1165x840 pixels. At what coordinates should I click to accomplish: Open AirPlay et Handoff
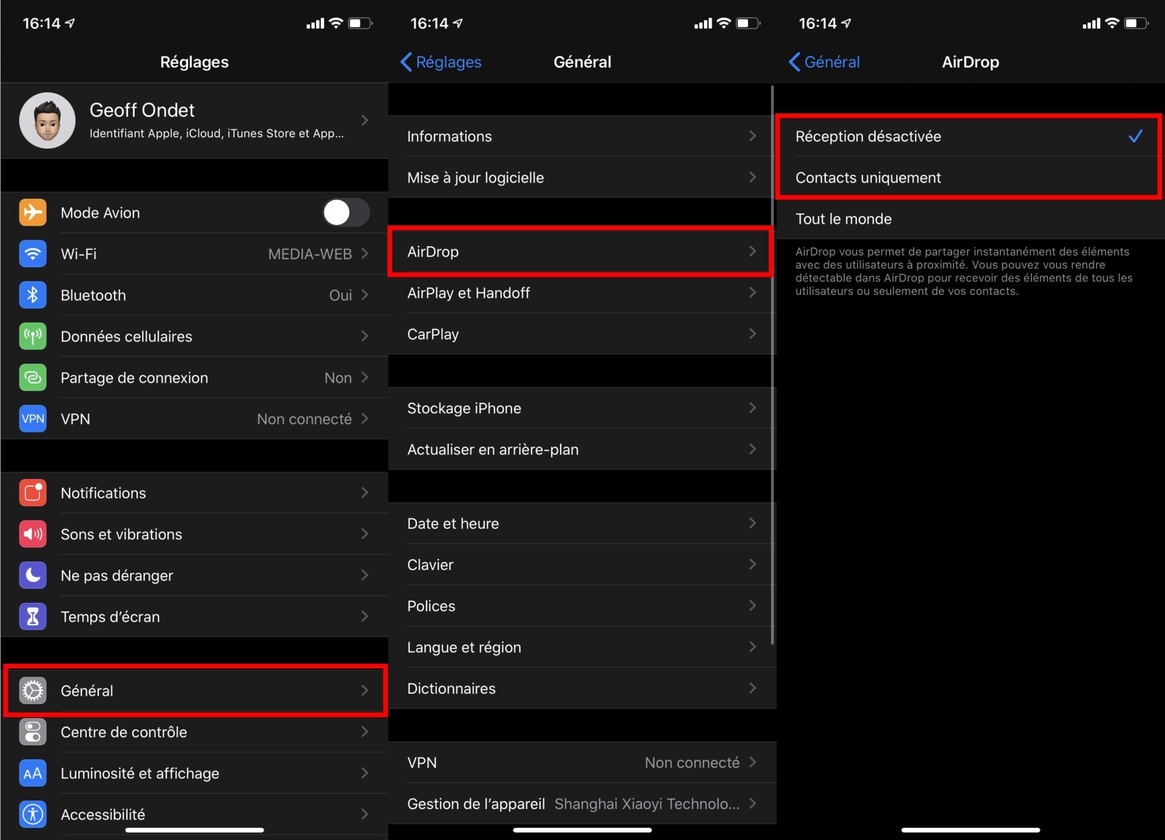click(x=582, y=292)
